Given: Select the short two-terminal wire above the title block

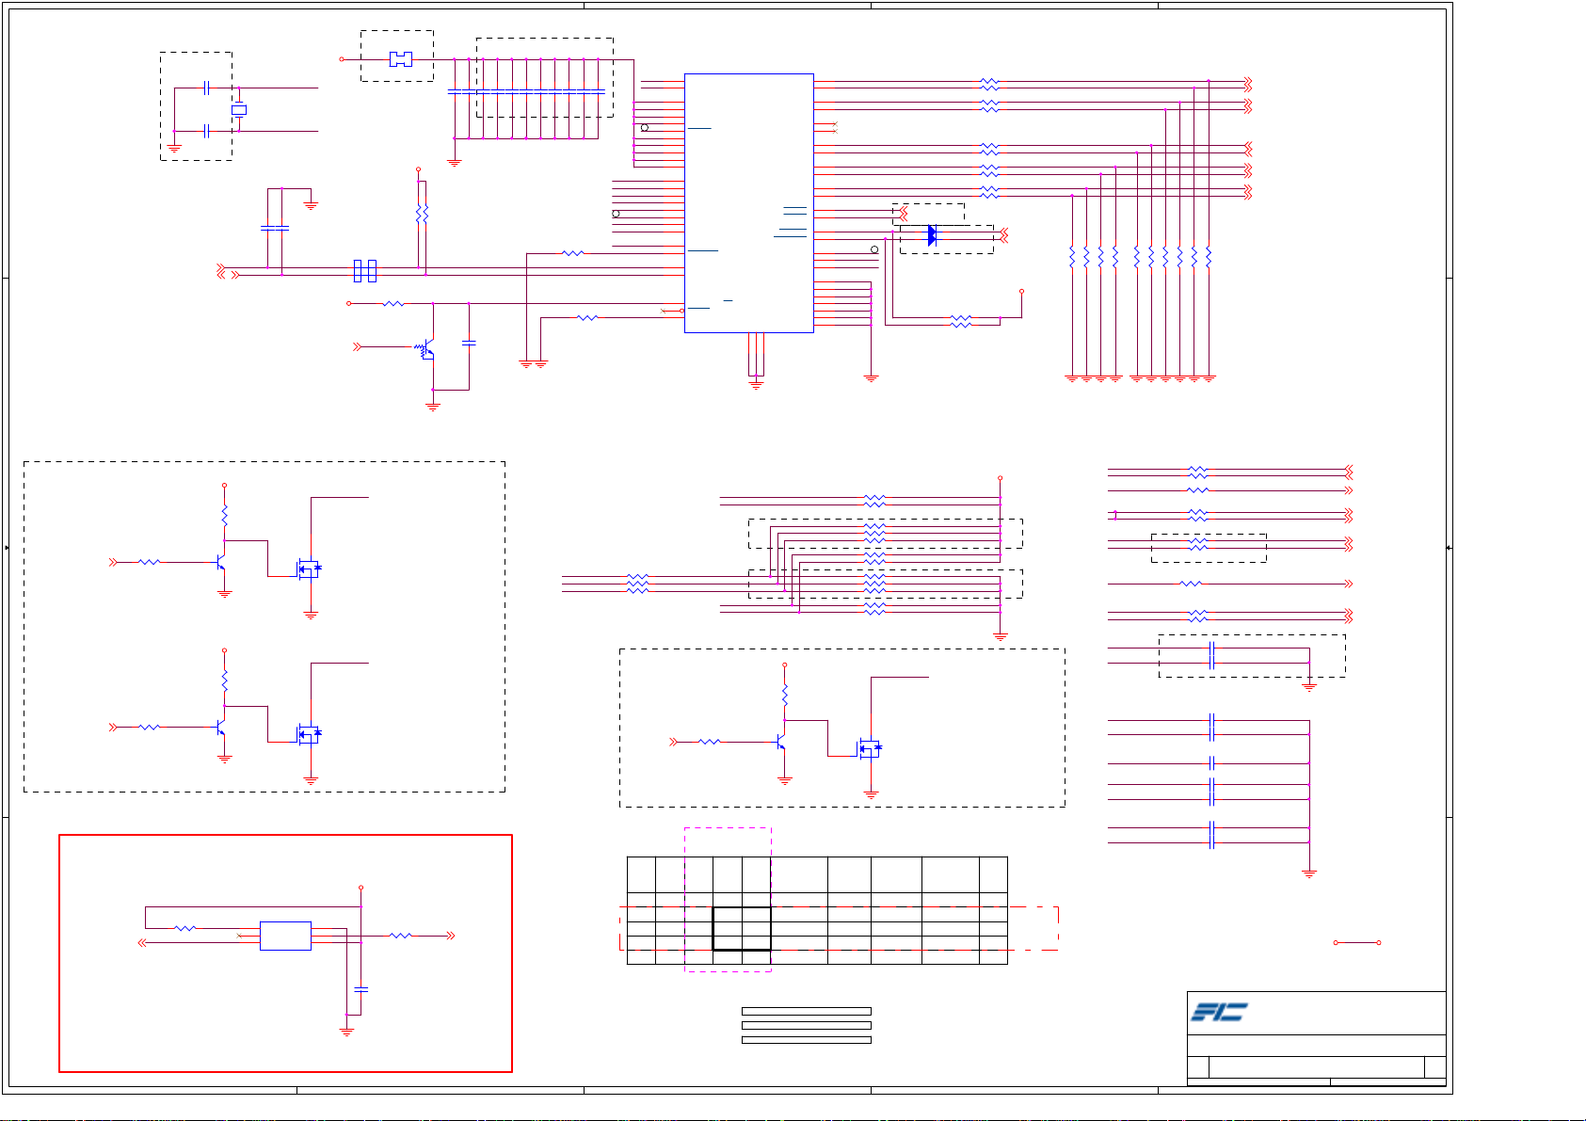Looking at the screenshot, I should 1357,942.
